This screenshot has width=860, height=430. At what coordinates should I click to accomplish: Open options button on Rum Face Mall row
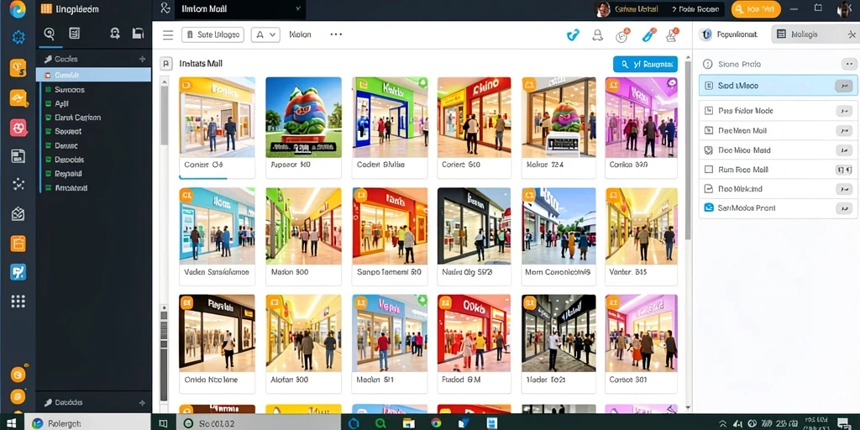pyautogui.click(x=843, y=170)
